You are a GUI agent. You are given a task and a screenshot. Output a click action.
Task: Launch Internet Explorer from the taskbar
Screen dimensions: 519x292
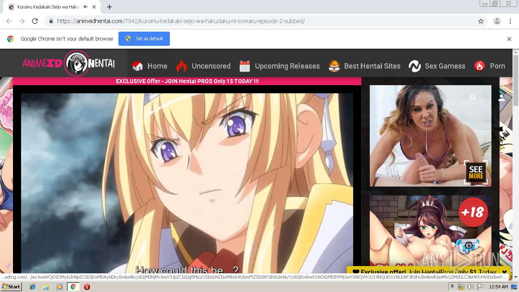coord(32,287)
